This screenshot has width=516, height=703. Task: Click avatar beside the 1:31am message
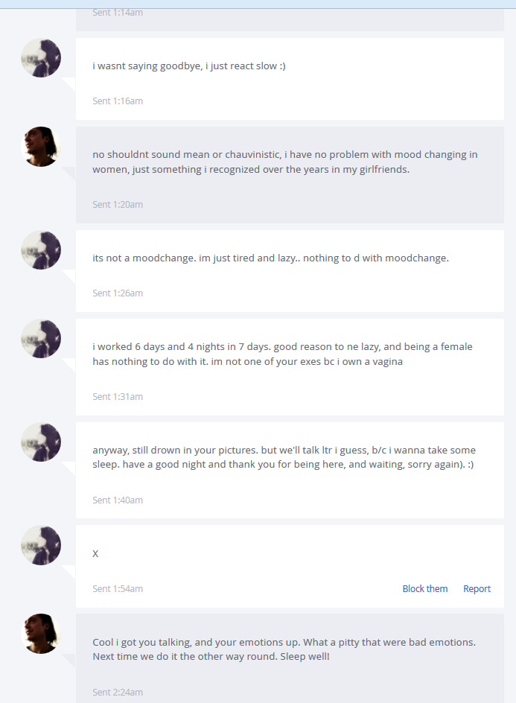pyautogui.click(x=41, y=339)
